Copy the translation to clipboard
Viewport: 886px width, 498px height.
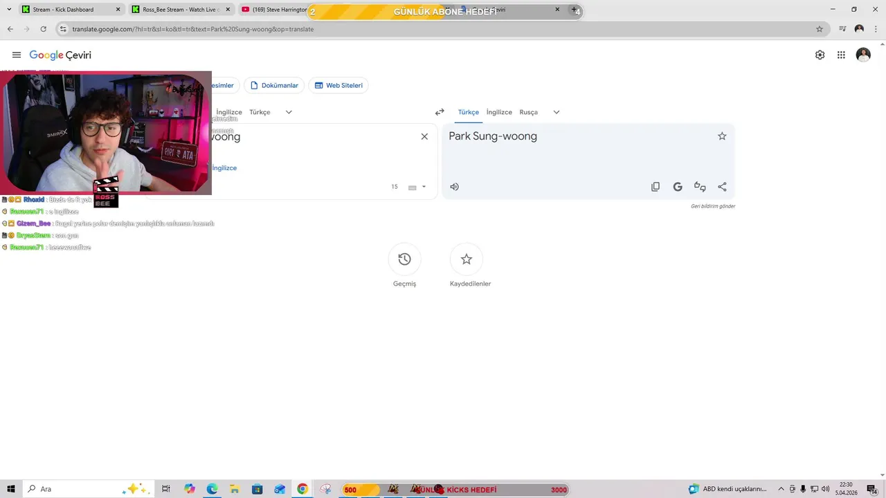tap(656, 187)
